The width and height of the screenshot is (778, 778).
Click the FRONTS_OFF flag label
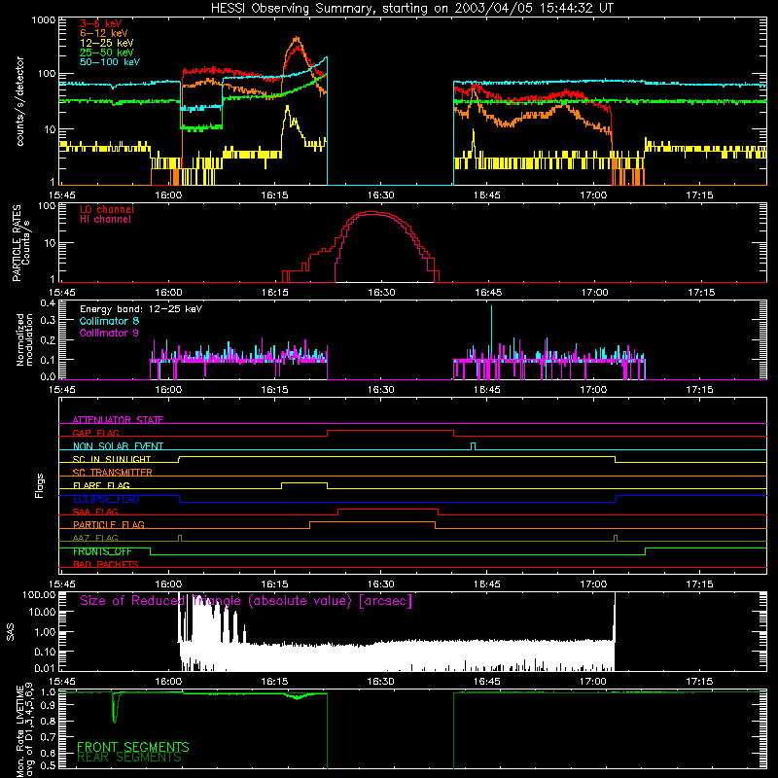(x=102, y=551)
